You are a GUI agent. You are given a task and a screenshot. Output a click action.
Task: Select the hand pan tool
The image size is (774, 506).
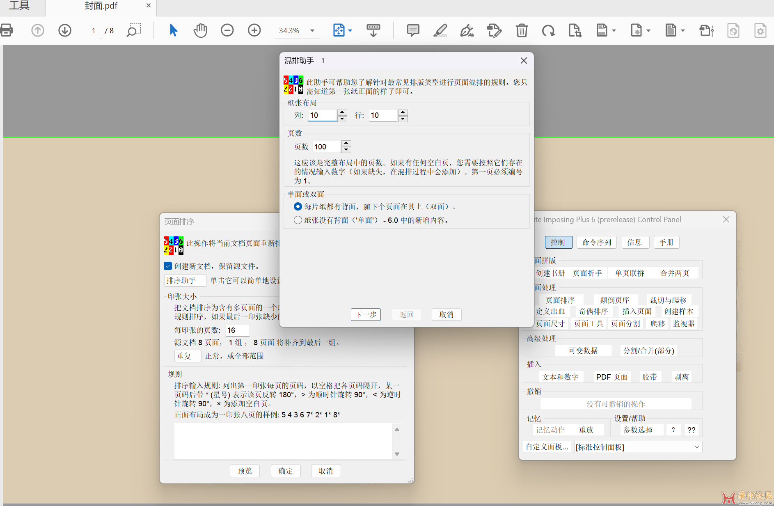click(200, 30)
